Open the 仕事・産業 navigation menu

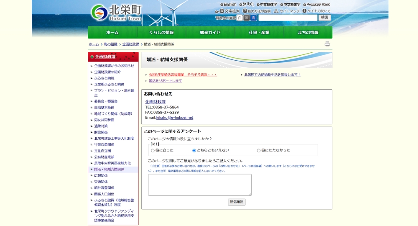(259, 33)
